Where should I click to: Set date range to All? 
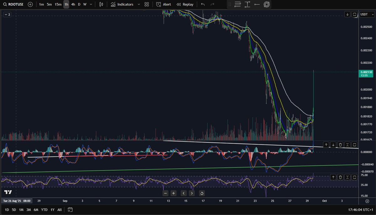pos(60,209)
